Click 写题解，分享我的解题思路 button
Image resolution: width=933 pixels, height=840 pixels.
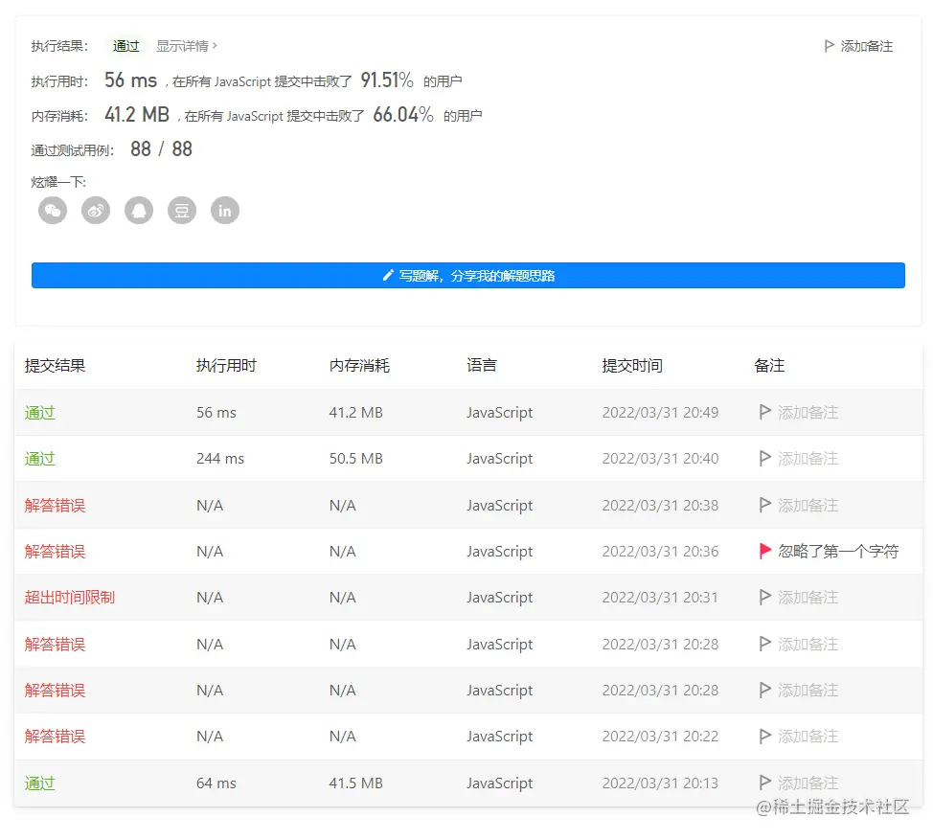point(468,276)
